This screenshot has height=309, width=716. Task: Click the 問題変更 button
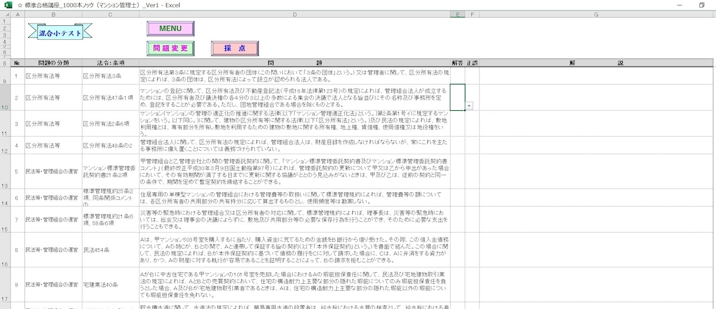[x=170, y=48]
